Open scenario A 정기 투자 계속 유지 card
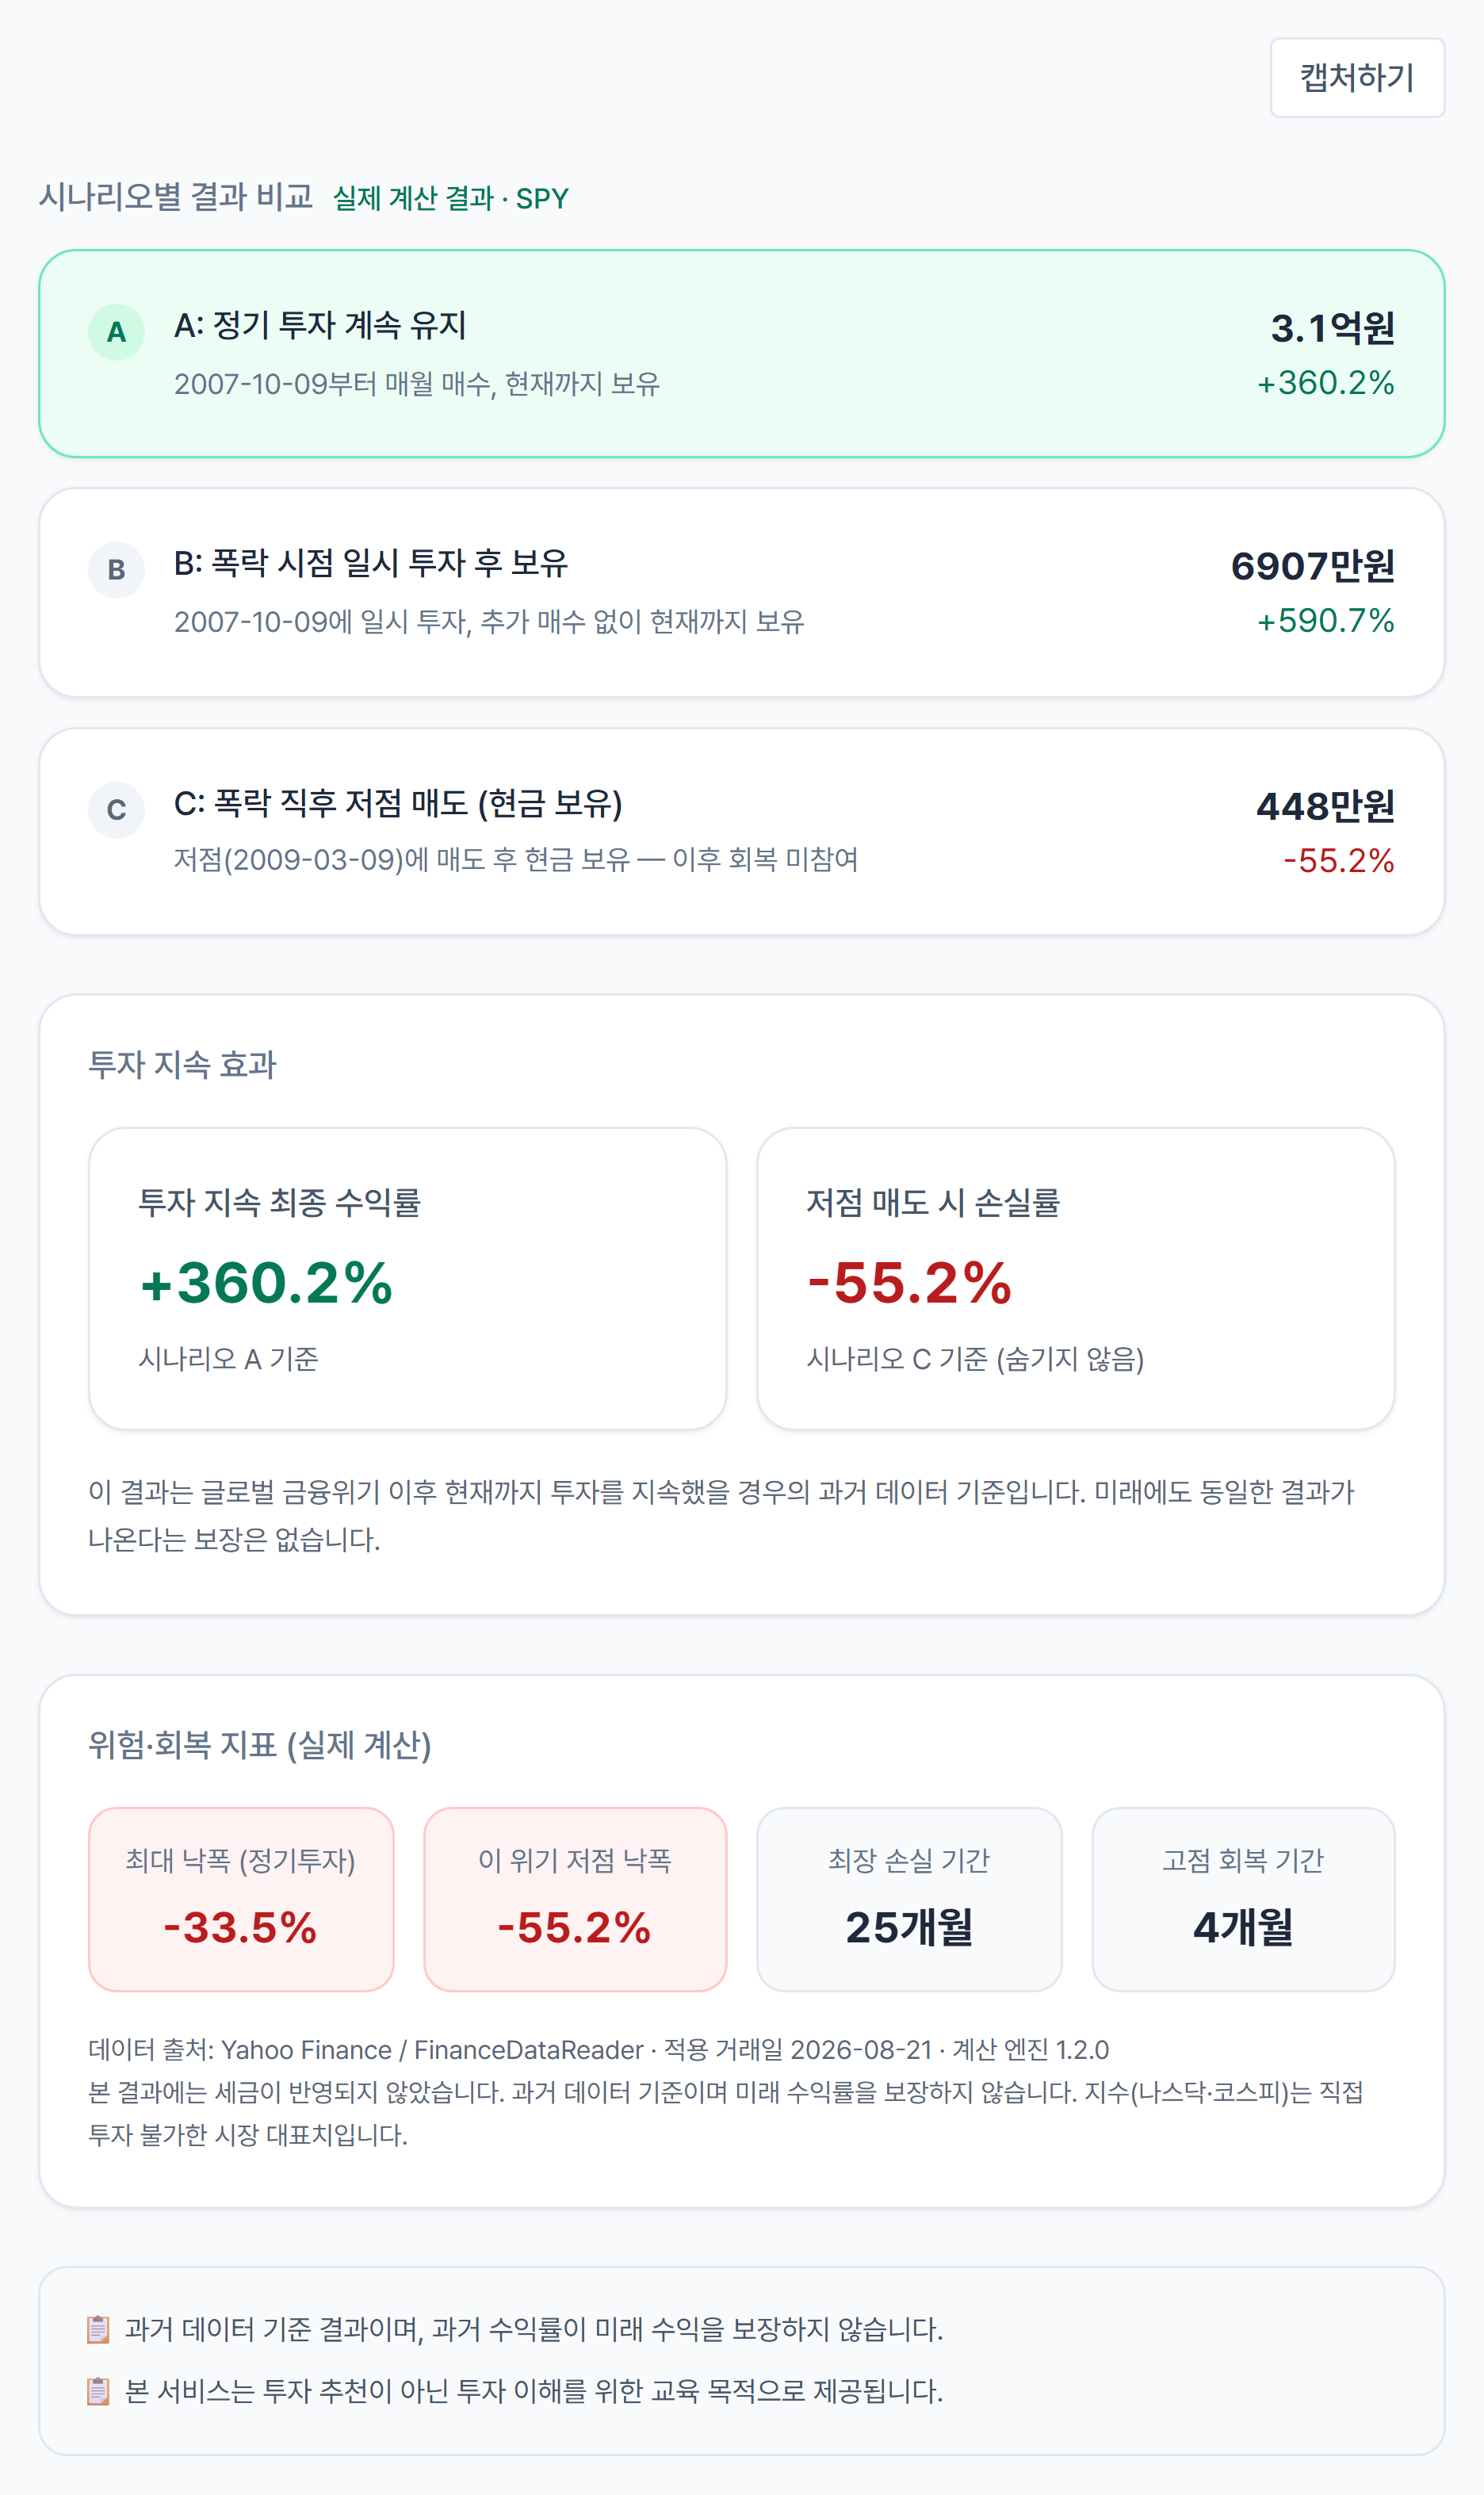1484x2495 pixels. coord(741,354)
